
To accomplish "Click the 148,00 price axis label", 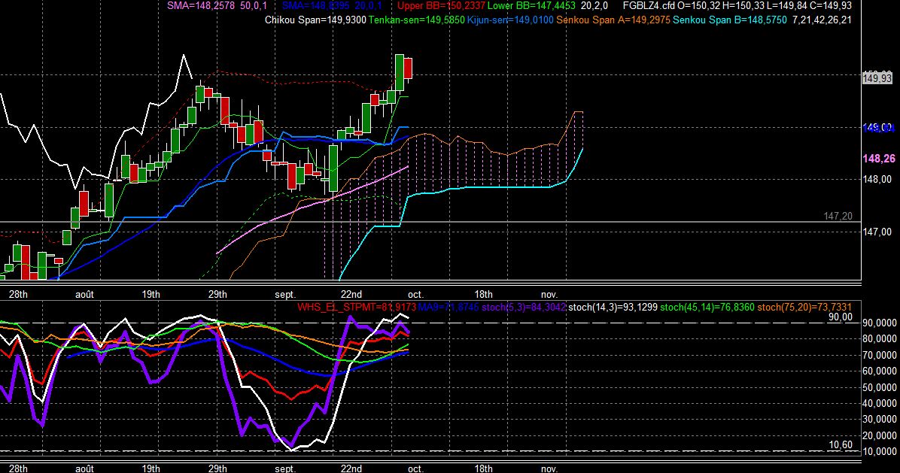I will tap(877, 180).
